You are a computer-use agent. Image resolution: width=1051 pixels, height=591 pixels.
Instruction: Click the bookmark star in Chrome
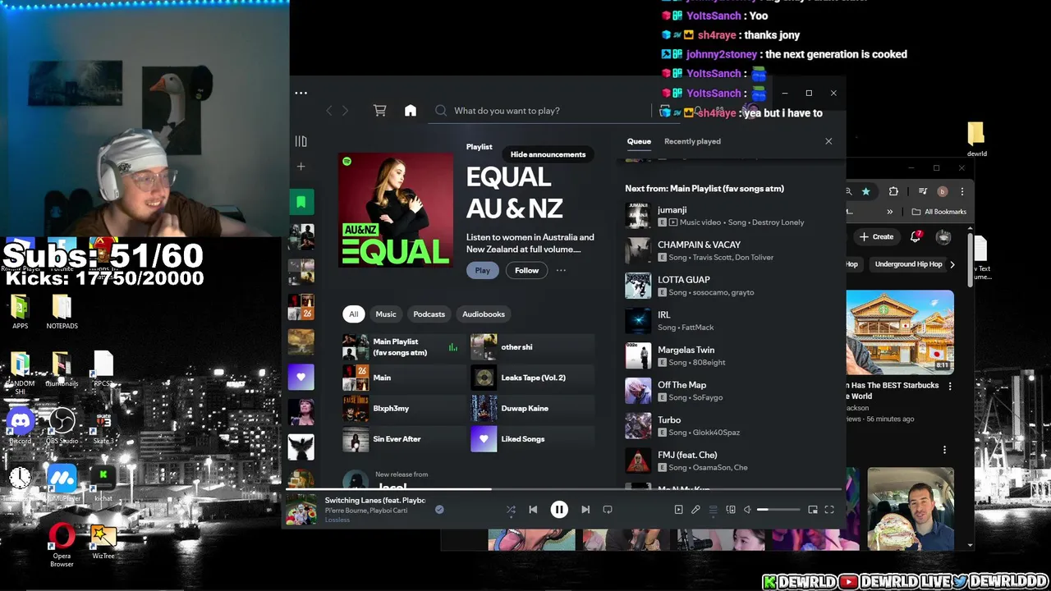pos(865,191)
